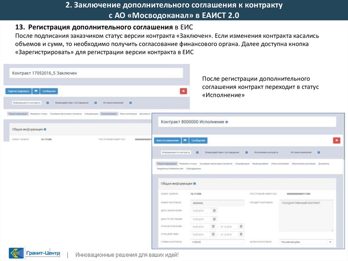Click info icon after Взаимодействие с поставщиком, Исполнение window

click(x=247, y=152)
